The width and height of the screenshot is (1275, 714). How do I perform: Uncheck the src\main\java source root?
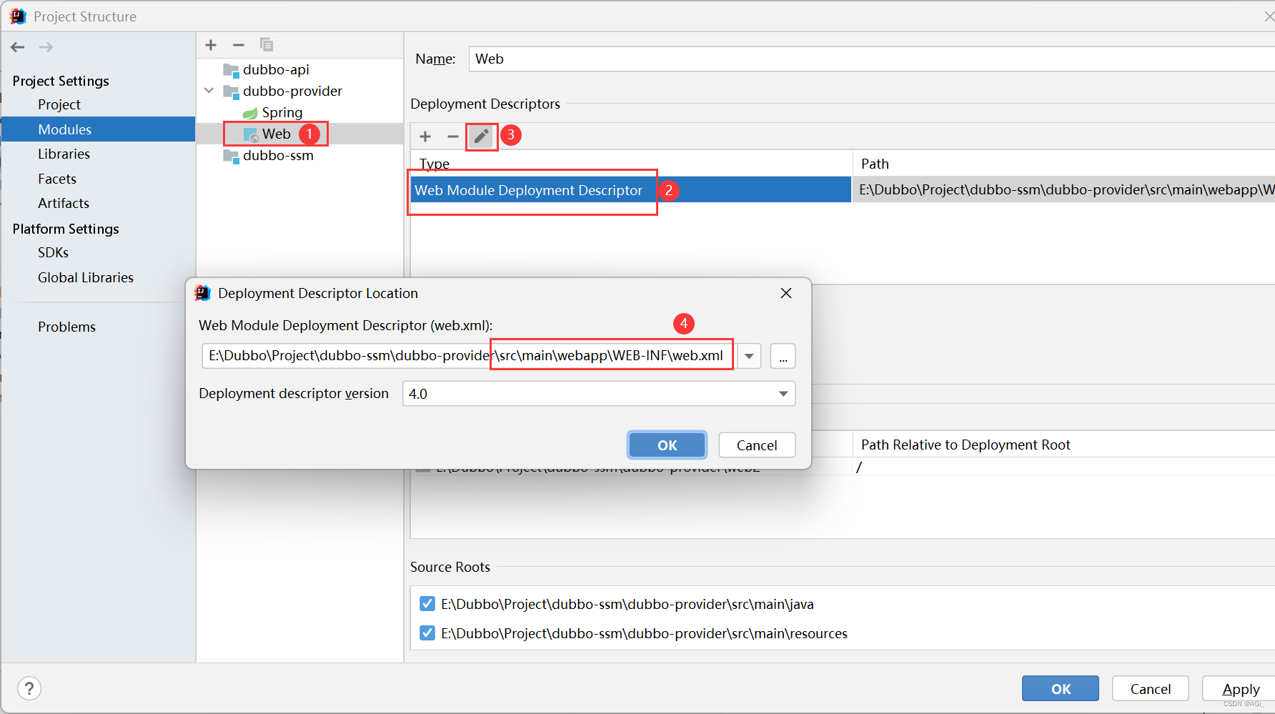(427, 603)
